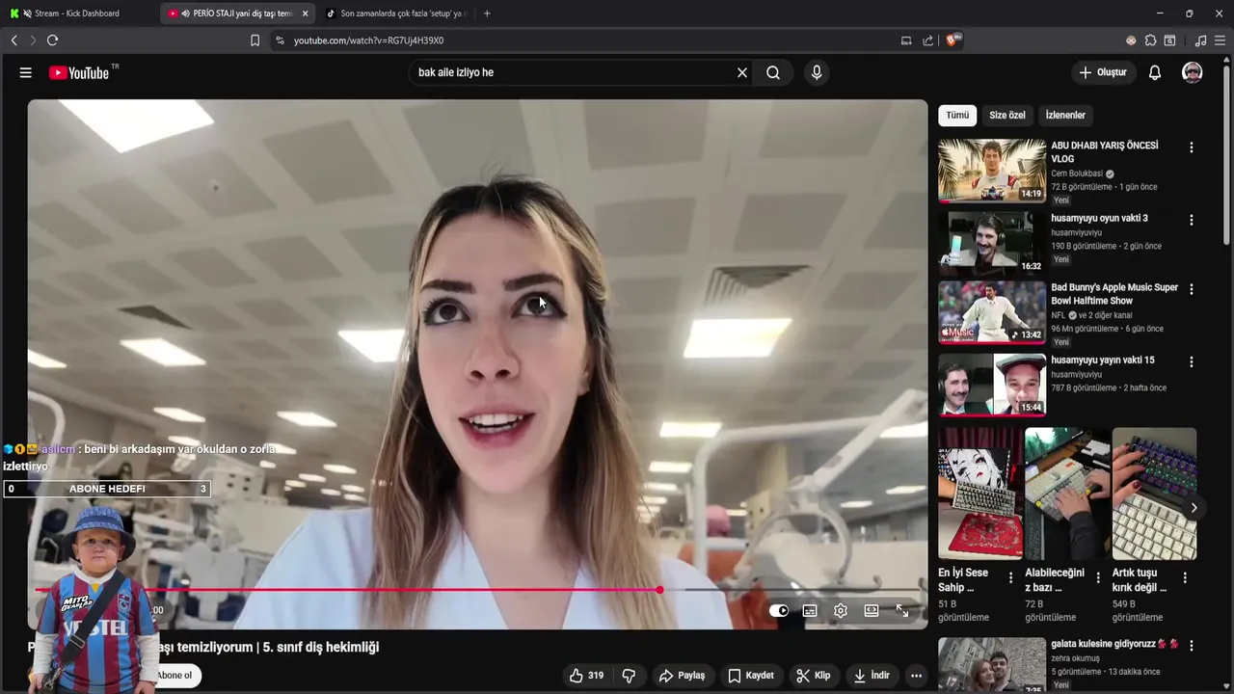
Task: Open En İyi Sese Sahip short
Action: click(x=980, y=494)
